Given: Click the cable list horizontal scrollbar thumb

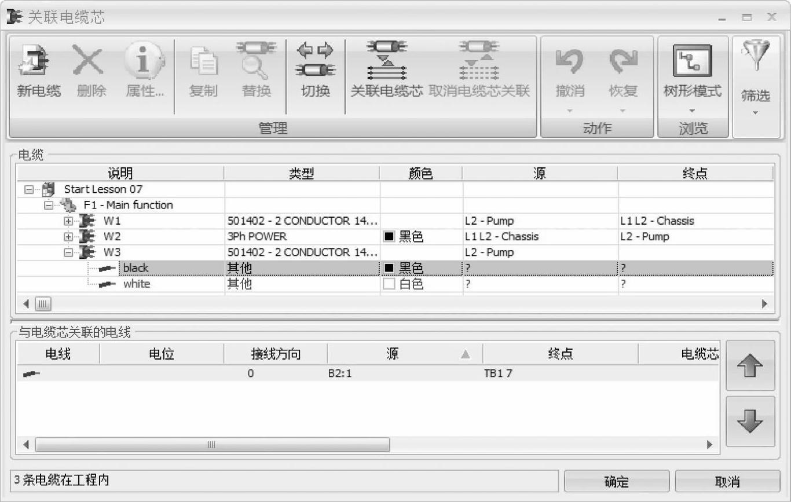Looking at the screenshot, I should (43, 303).
